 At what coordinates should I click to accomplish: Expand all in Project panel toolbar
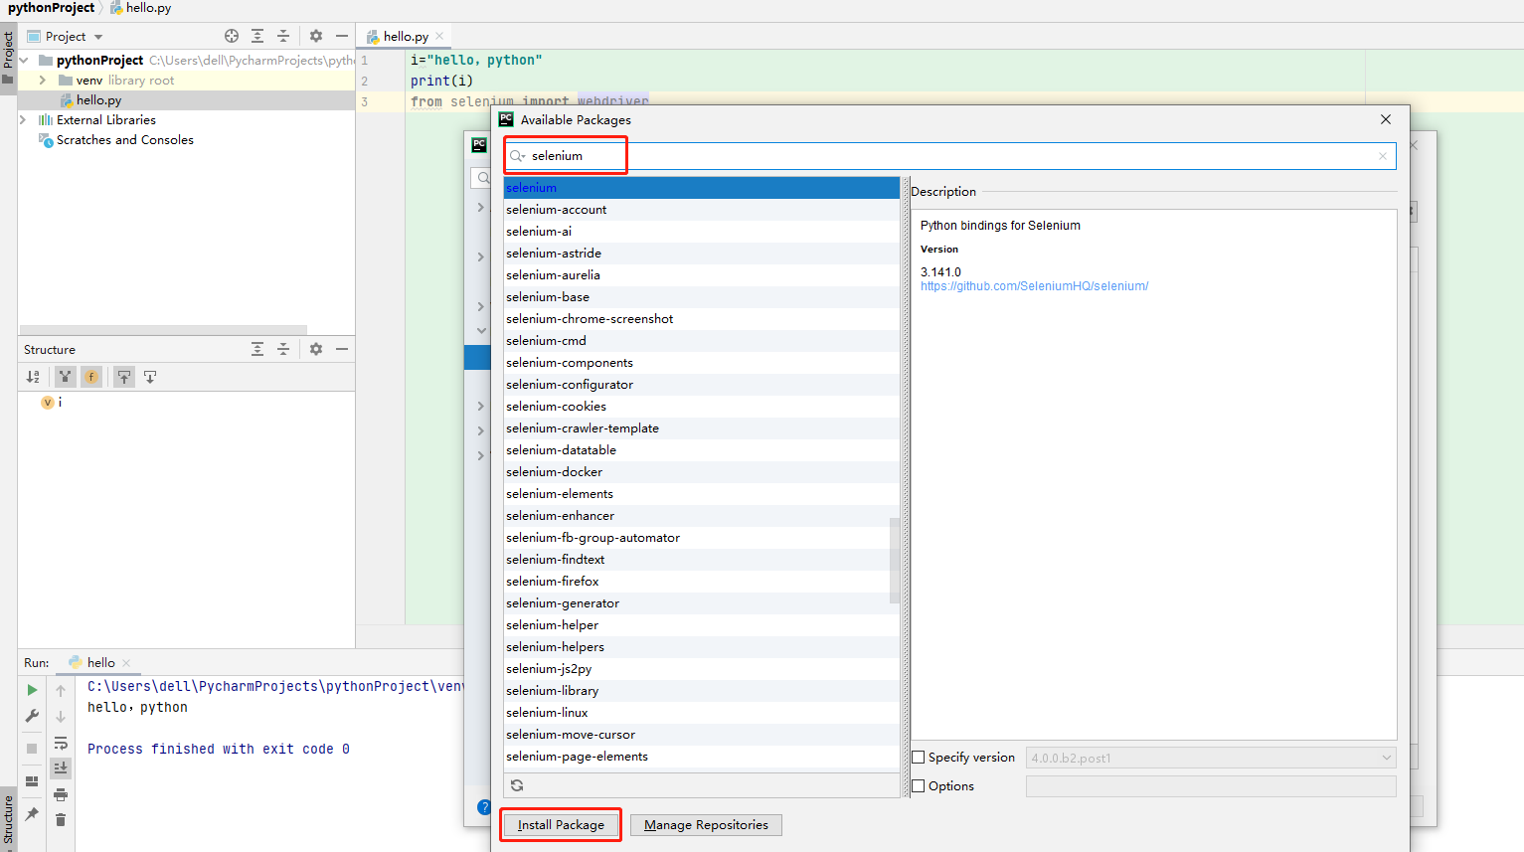click(257, 36)
